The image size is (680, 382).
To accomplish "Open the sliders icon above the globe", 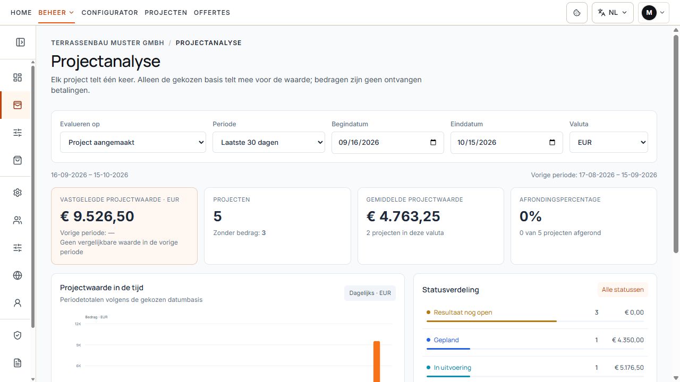I will coord(18,248).
